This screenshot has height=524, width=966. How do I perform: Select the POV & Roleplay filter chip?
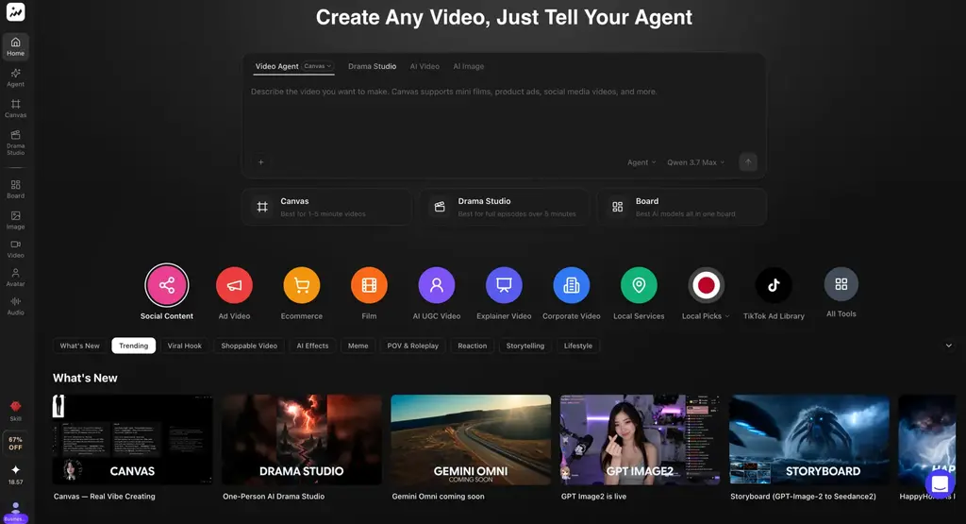pyautogui.click(x=413, y=346)
